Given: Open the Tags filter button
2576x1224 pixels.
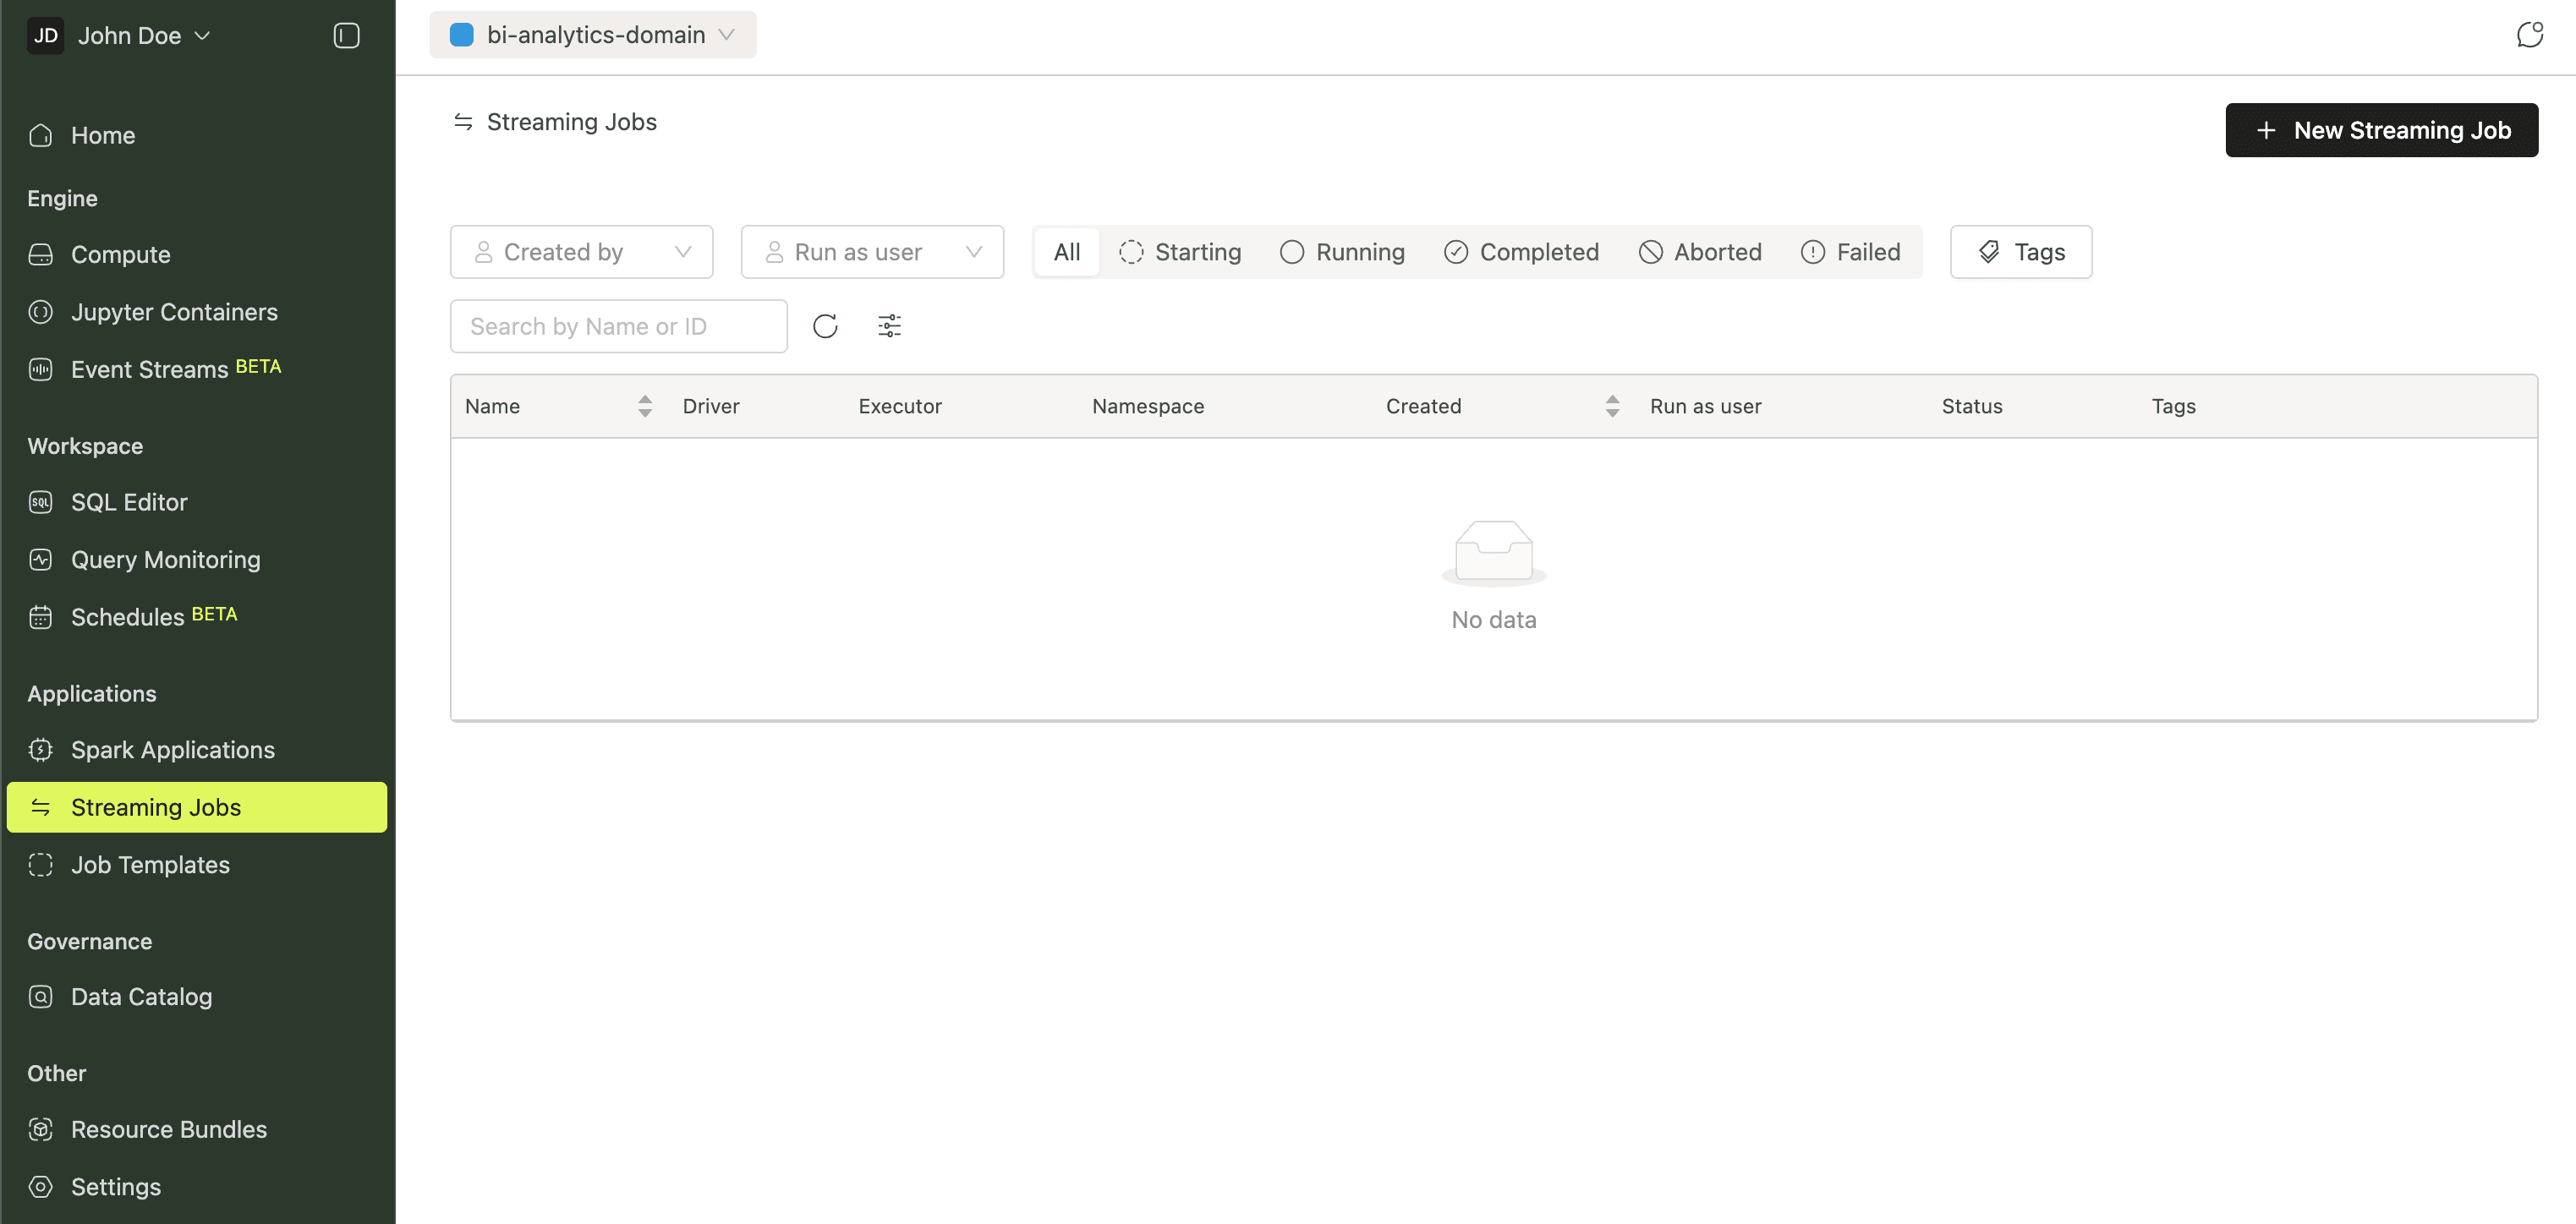Looking at the screenshot, I should click(x=2020, y=252).
